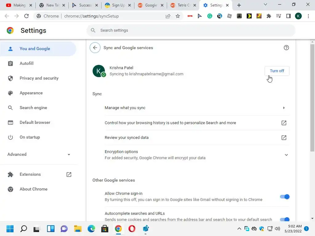Image resolution: width=315 pixels, height=236 pixels.
Task: Open Microsoft Store from taskbar
Action: click(105, 229)
